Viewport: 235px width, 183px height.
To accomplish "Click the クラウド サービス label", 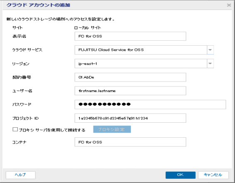I will click(x=27, y=50).
